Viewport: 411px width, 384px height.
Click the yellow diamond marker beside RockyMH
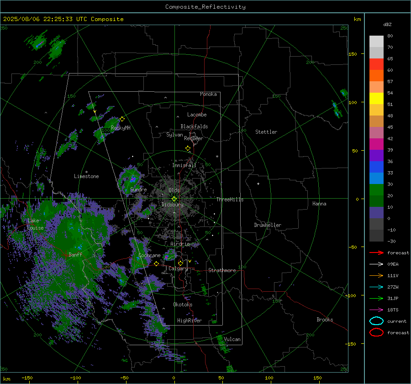(x=122, y=119)
